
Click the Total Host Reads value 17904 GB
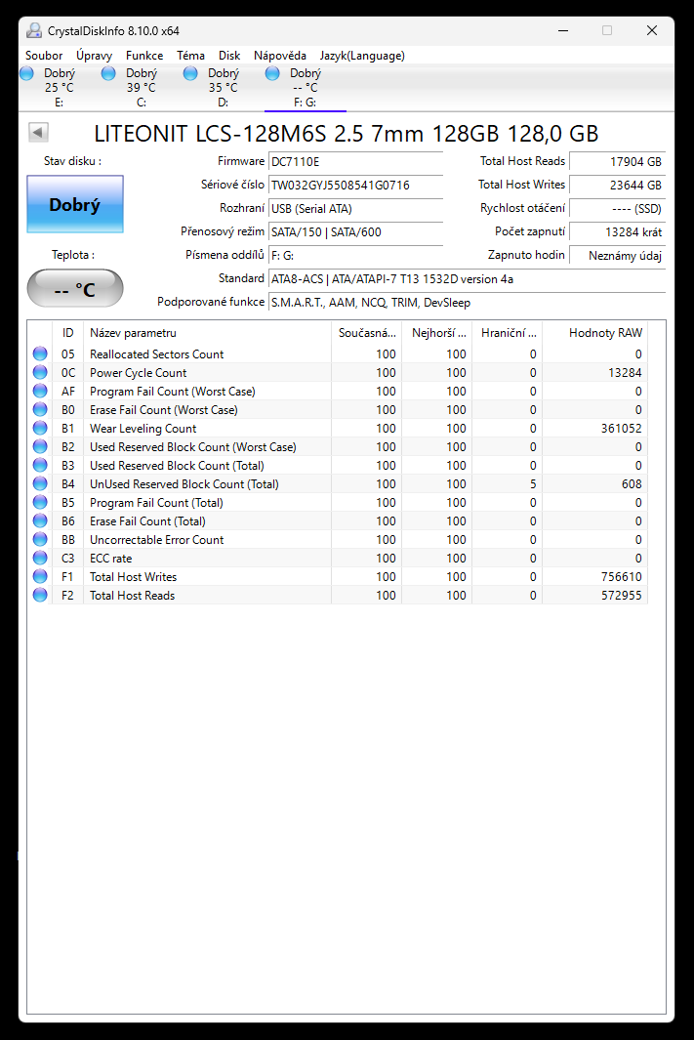coord(617,162)
